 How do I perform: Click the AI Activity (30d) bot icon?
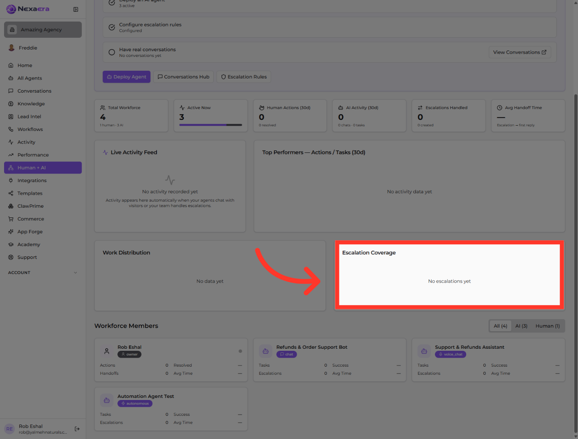341,108
